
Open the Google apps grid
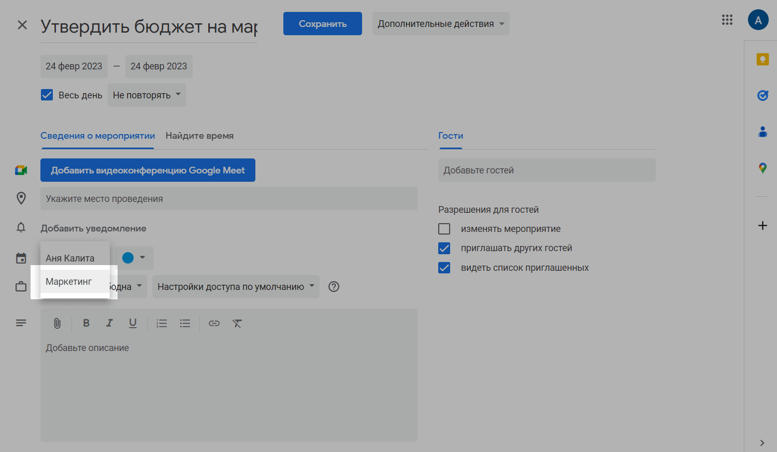coord(727,20)
